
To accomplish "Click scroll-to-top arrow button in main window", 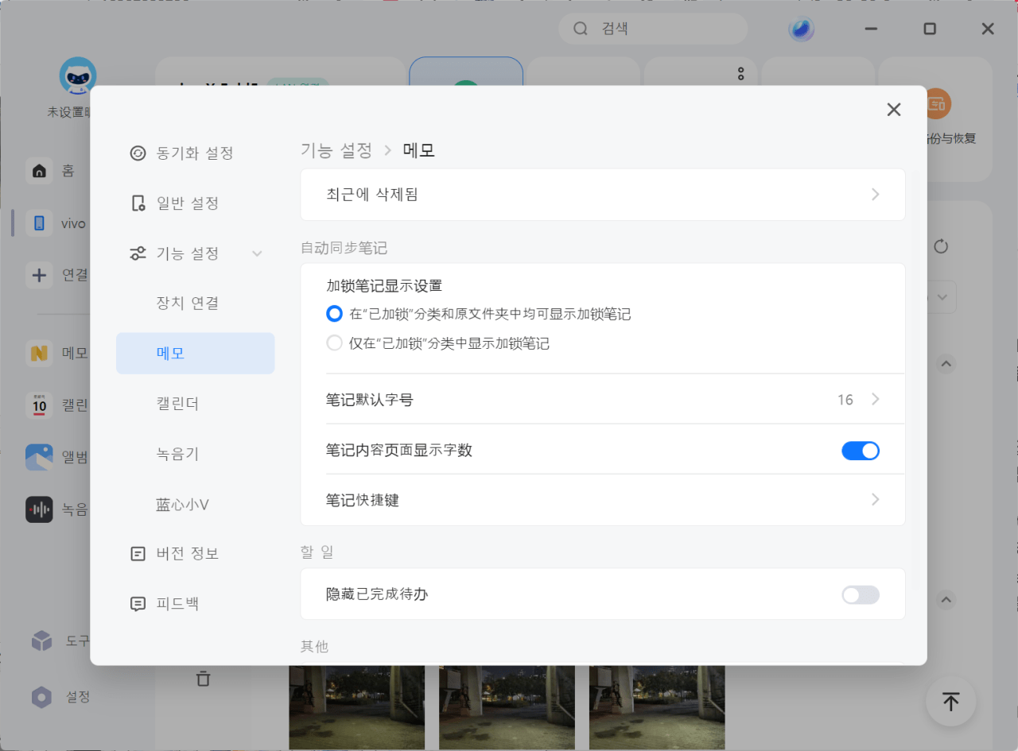I will click(950, 701).
